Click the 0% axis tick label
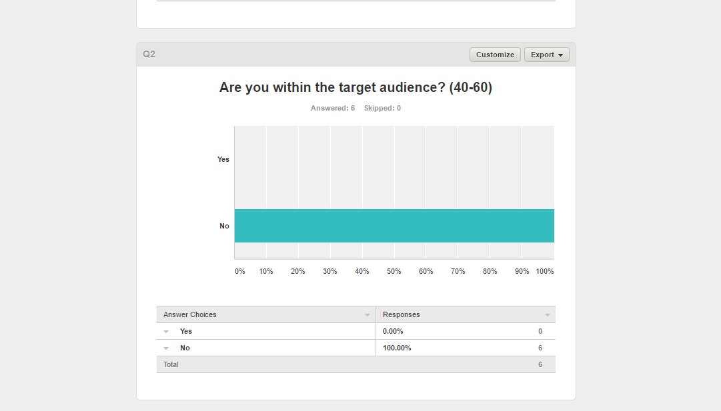This screenshot has width=721, height=411. click(x=240, y=271)
